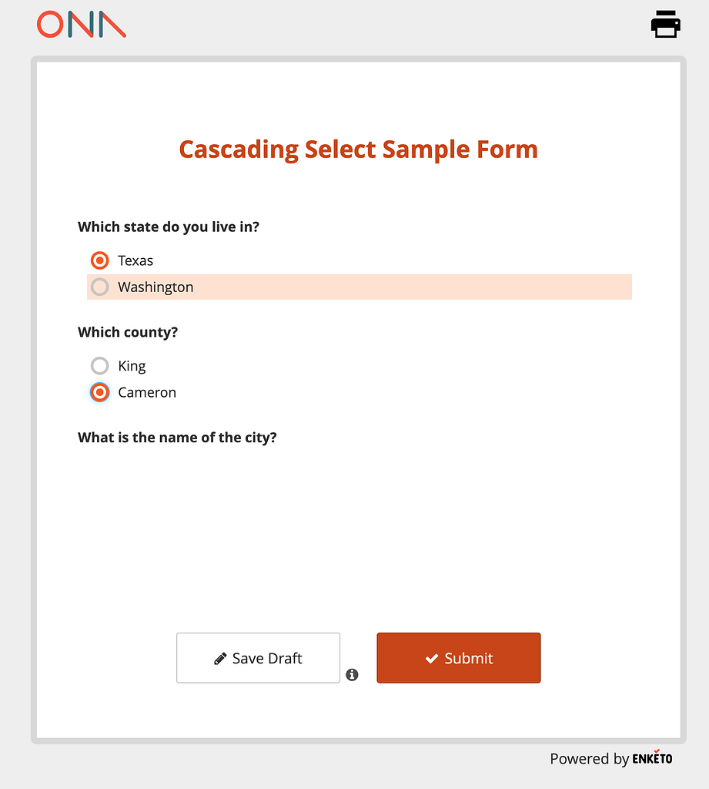The height and width of the screenshot is (789, 709).
Task: Click the pencil icon inside Save Draft button
Action: point(221,658)
